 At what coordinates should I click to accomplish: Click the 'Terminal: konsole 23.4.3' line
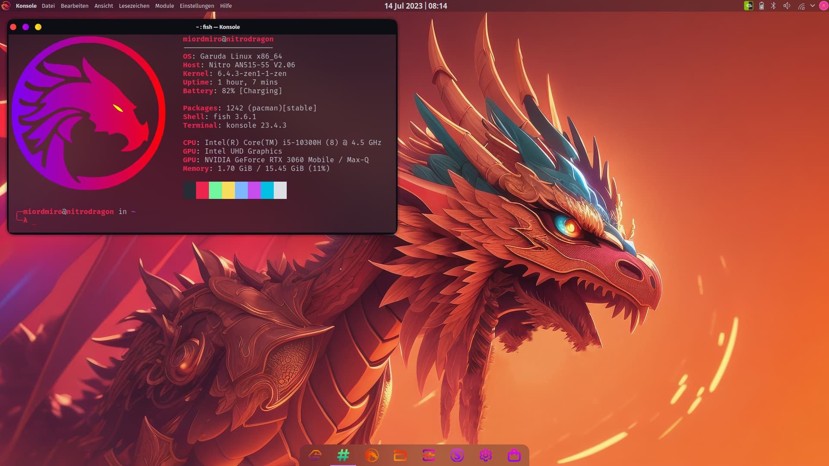tap(234, 125)
